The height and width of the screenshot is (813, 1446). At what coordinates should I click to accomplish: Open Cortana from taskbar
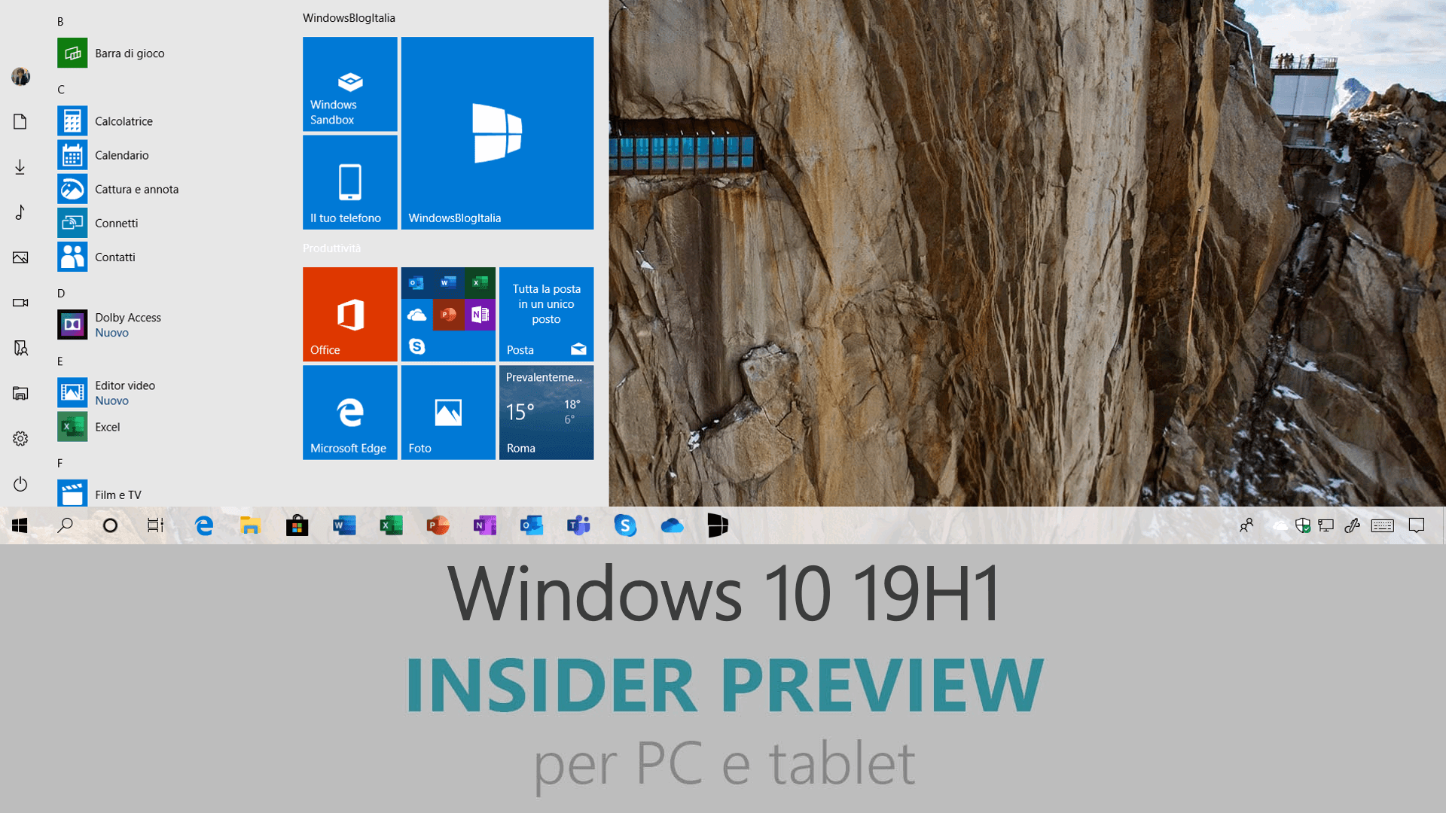click(x=110, y=525)
